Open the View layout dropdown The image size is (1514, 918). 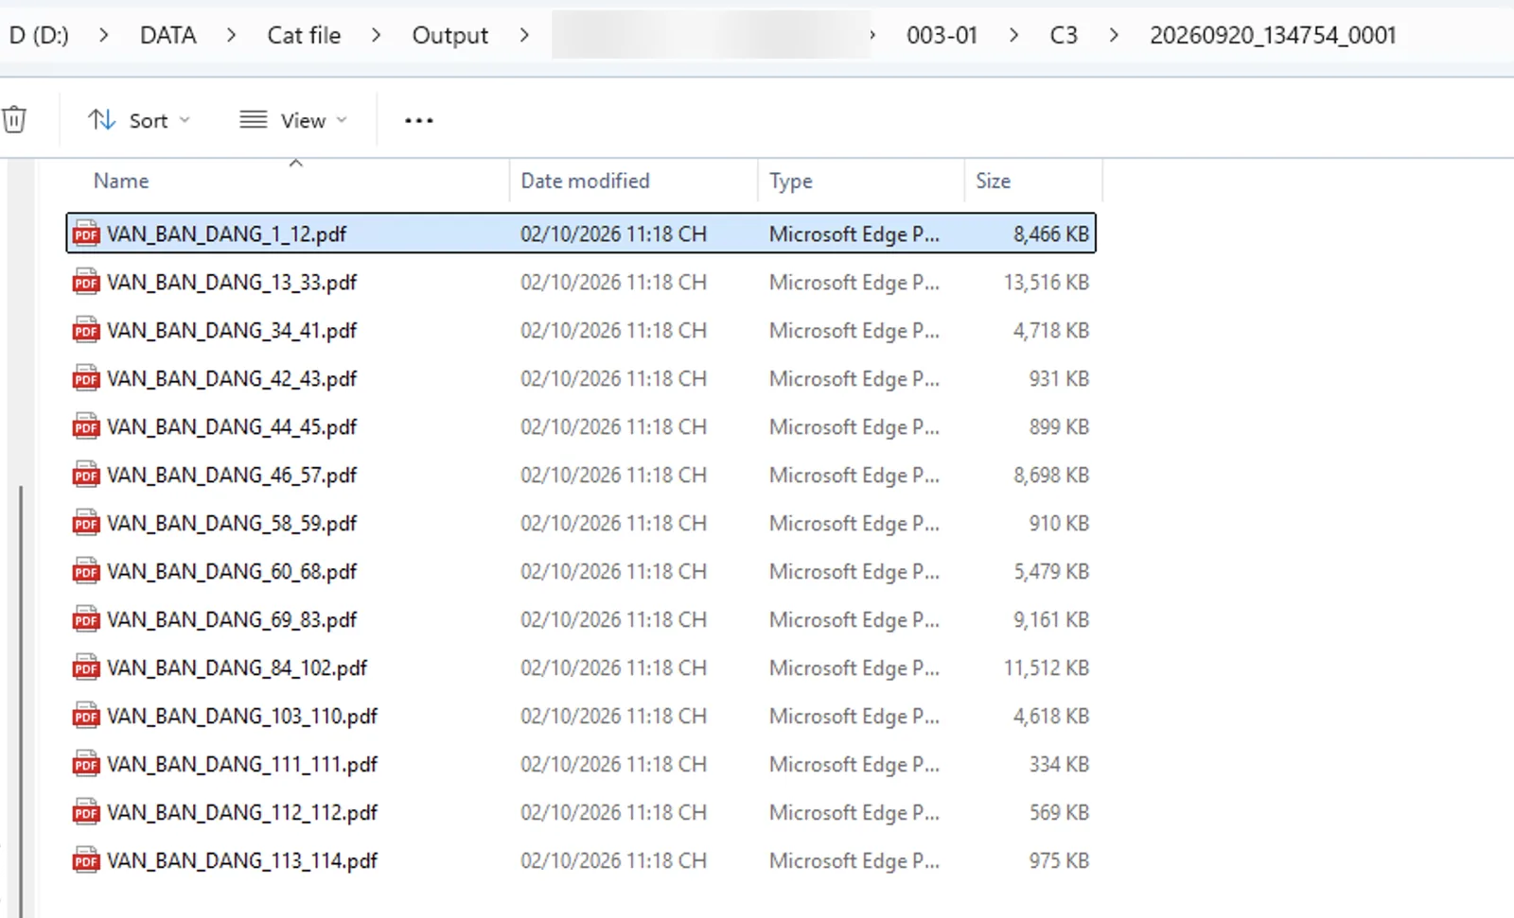pos(293,120)
